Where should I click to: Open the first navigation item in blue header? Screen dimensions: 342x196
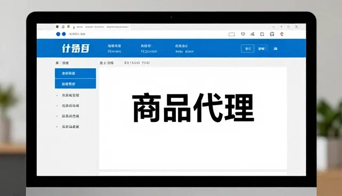114,48
